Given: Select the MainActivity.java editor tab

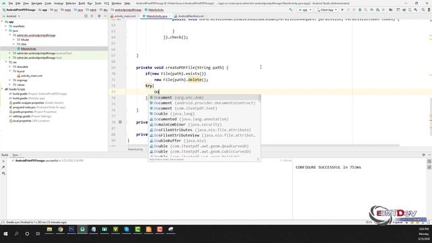Looking at the screenshot, I should coord(157,16).
